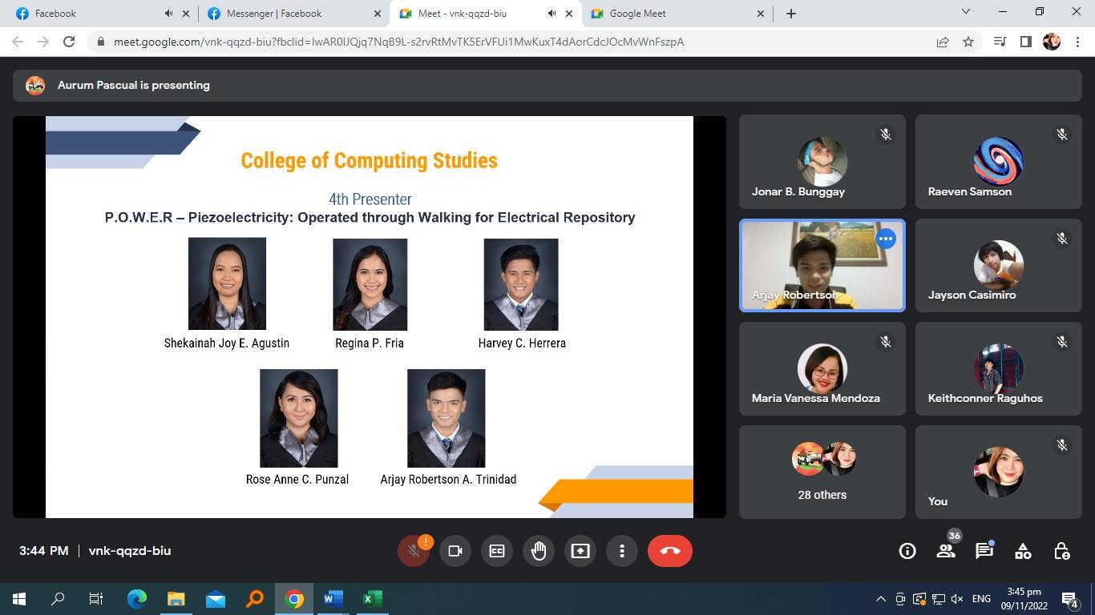Screen dimensions: 1095x615
Task: Click the meeting code vnk-qqzd-biu text
Action: point(130,551)
